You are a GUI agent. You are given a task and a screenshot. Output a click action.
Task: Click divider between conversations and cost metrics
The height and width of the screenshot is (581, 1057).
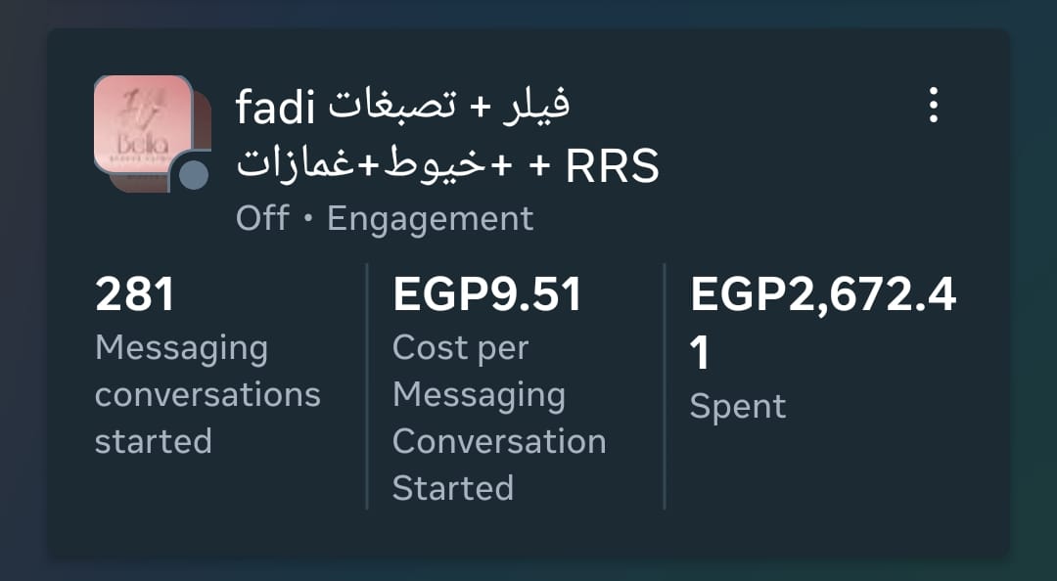pos(367,386)
